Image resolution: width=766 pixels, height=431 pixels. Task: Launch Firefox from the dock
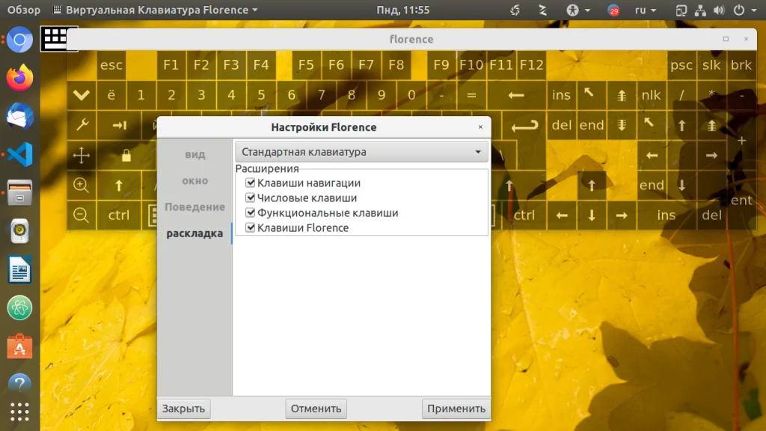coord(19,78)
